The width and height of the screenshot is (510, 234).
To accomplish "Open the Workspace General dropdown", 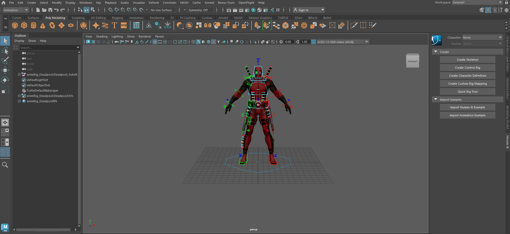I will [x=477, y=2].
